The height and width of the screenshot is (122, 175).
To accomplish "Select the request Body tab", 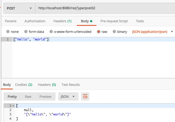I will coord(87,21).
